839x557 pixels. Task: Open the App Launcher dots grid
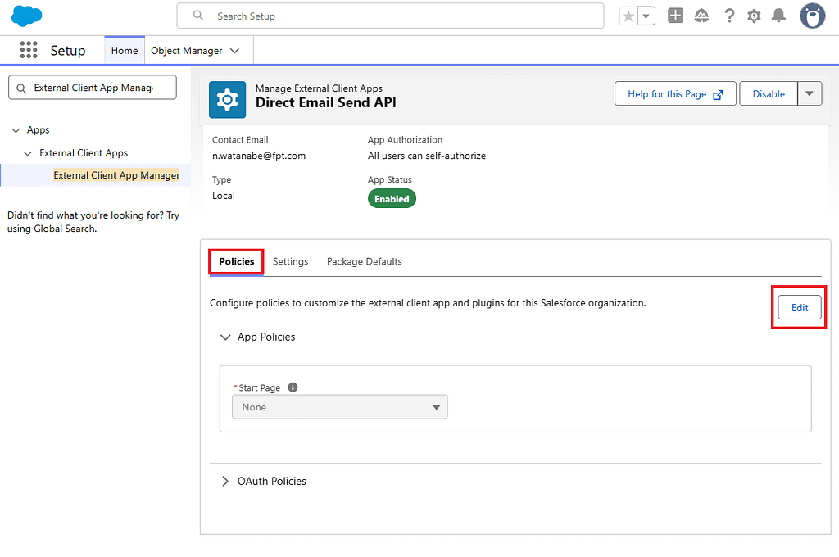pos(29,50)
